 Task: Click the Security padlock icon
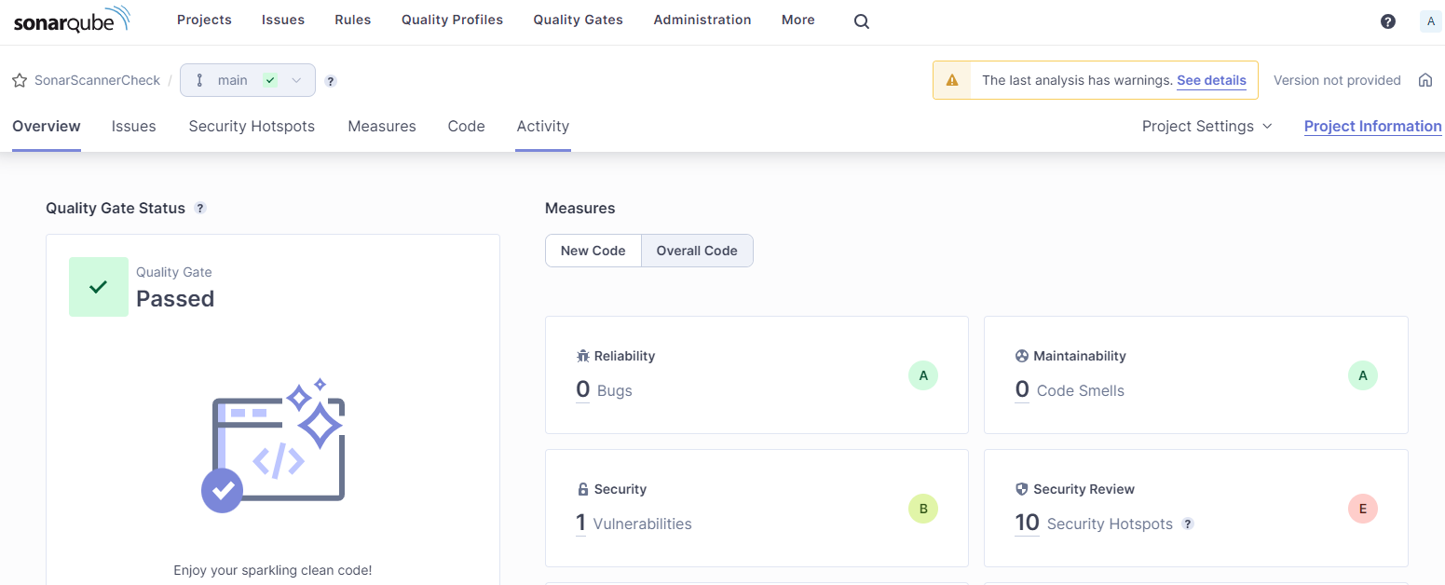[x=583, y=489]
